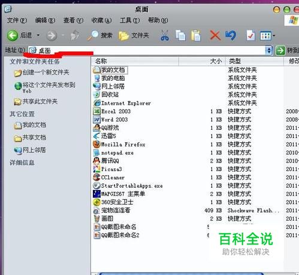The width and height of the screenshot is (299, 275).
Task: Click the horizontal scrollbar at bottom
Action: tap(182, 274)
